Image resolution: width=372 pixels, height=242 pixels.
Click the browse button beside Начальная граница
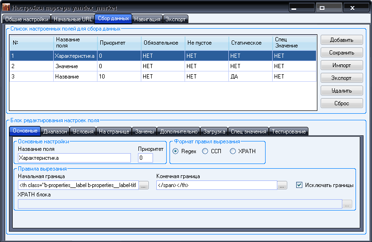[144, 186]
